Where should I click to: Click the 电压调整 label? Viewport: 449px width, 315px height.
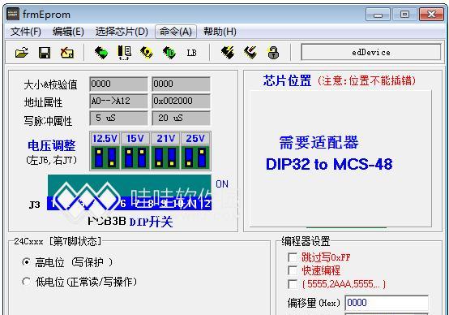click(x=52, y=145)
